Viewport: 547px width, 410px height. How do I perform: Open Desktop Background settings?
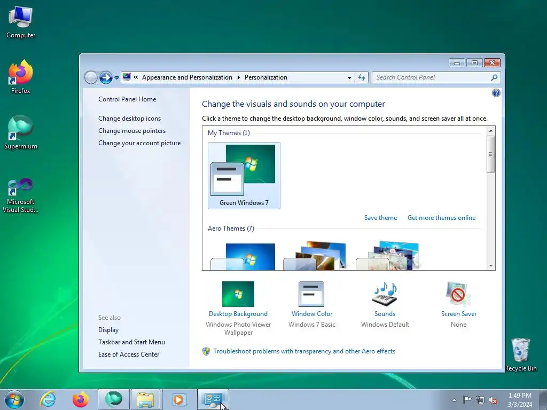[x=238, y=308]
